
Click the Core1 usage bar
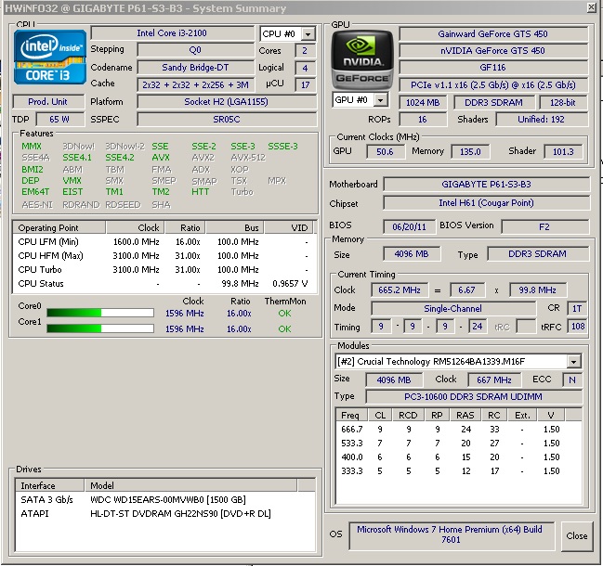tap(99, 328)
